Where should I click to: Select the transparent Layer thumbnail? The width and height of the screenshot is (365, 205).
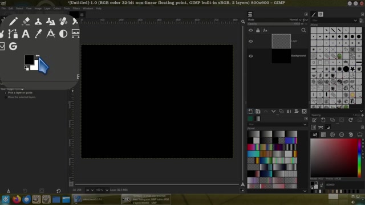281,41
